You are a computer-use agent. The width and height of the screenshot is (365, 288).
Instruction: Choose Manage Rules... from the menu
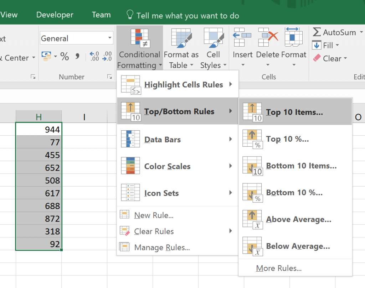click(x=178, y=247)
